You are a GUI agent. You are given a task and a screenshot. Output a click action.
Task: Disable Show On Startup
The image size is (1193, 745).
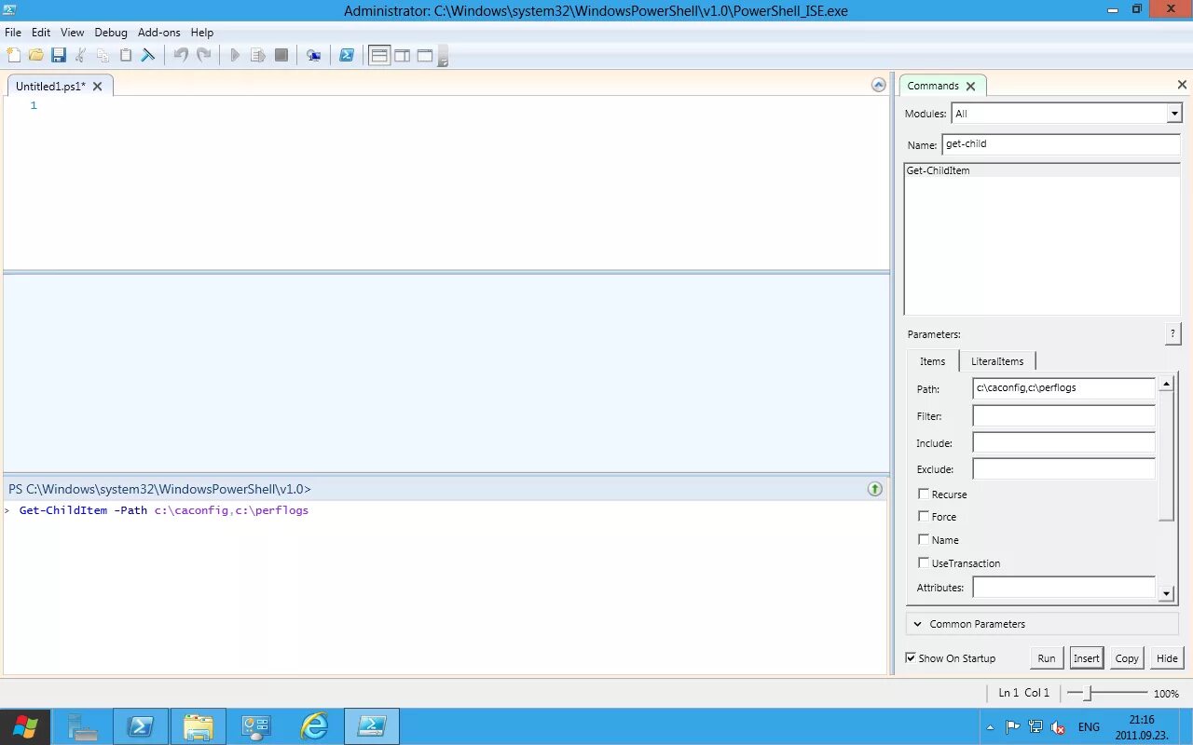coord(911,657)
